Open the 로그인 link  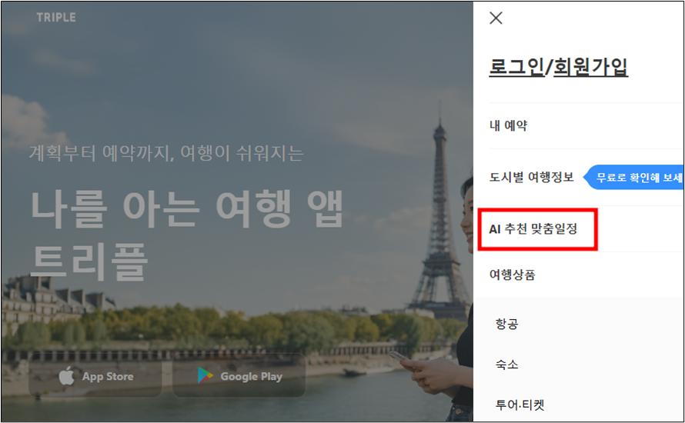(516, 67)
